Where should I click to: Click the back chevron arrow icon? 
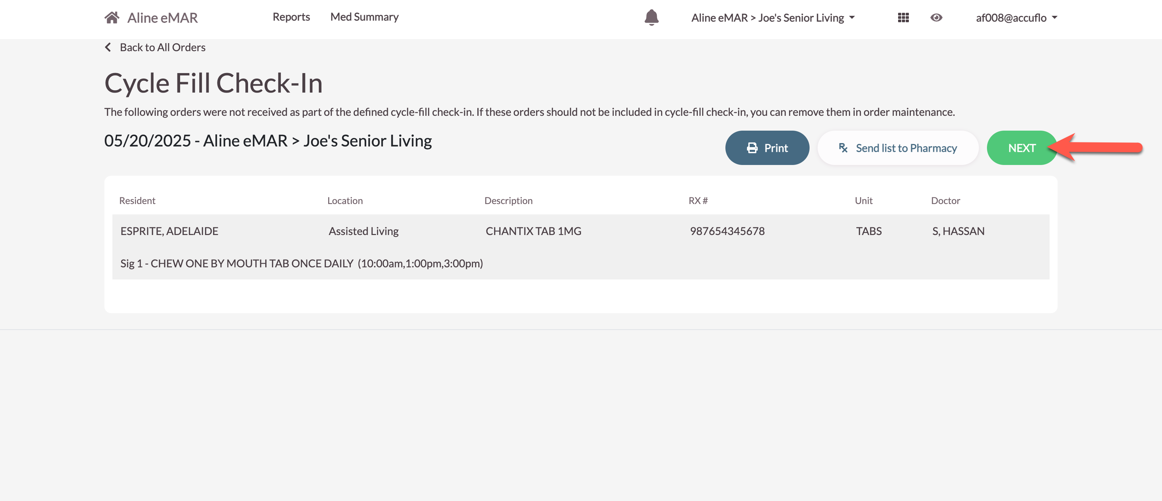click(108, 47)
